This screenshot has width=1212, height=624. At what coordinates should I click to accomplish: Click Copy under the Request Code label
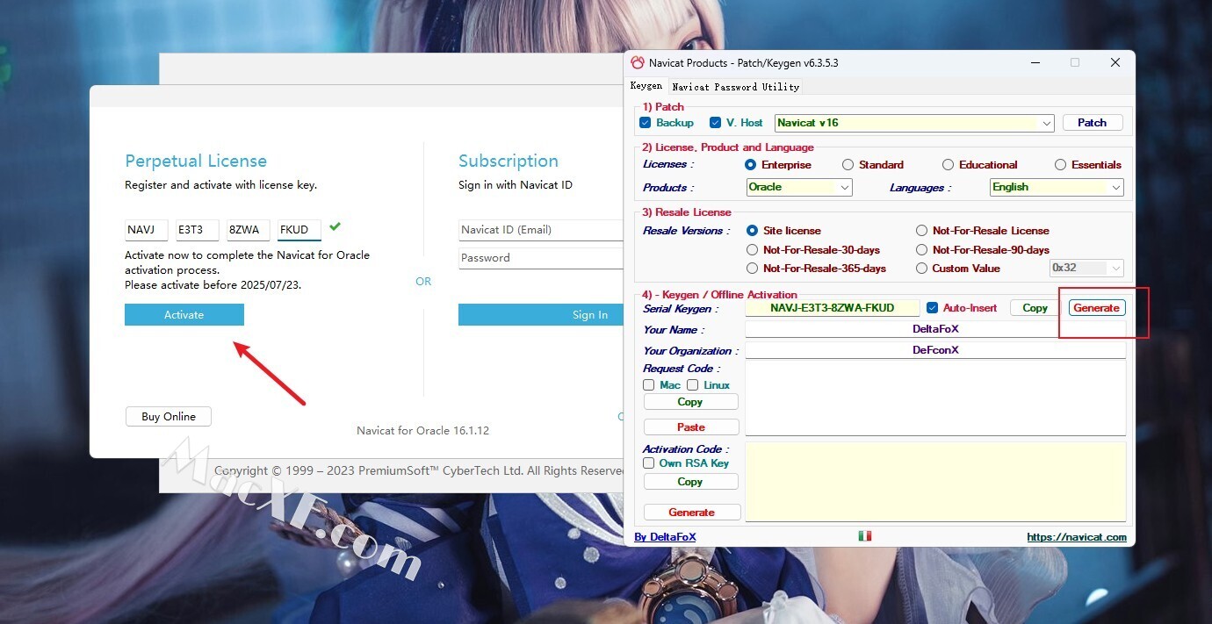point(691,402)
